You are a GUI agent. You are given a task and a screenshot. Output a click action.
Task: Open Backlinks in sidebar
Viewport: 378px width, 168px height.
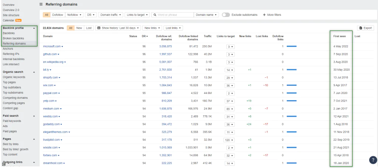point(9,33)
